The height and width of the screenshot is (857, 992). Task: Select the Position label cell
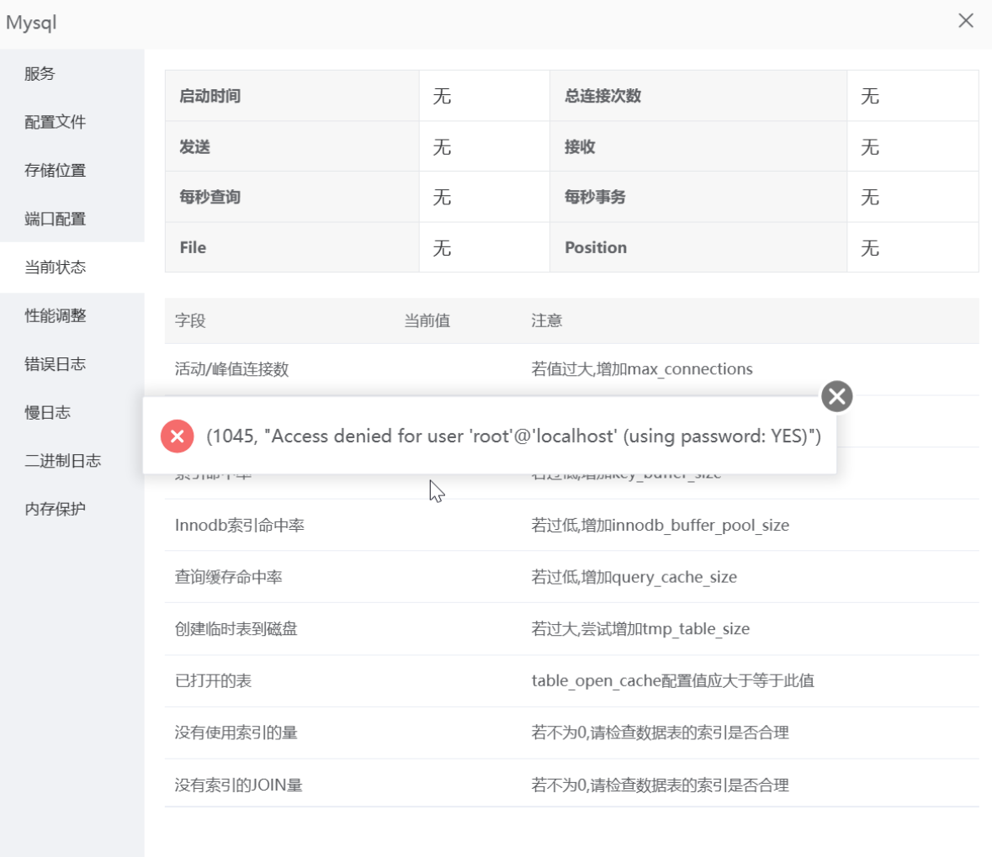pyautogui.click(x=698, y=247)
